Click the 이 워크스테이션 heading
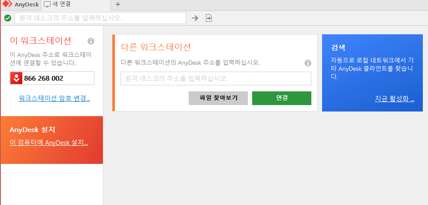This screenshot has height=205, width=428. pos(40,41)
